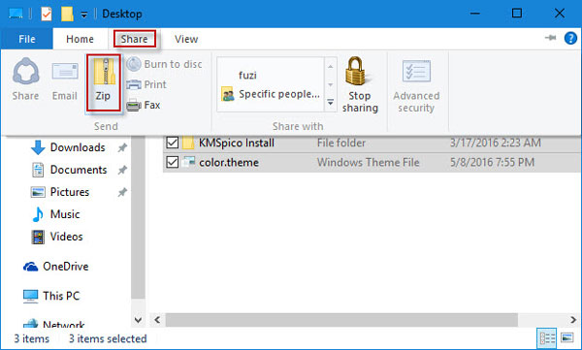Expand the Share with gallery more arrow
The height and width of the screenshot is (350, 582).
(x=331, y=102)
